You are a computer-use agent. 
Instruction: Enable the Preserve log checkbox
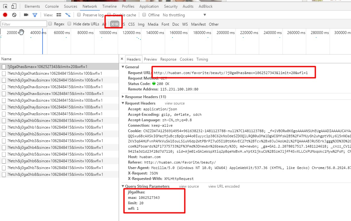(79, 15)
